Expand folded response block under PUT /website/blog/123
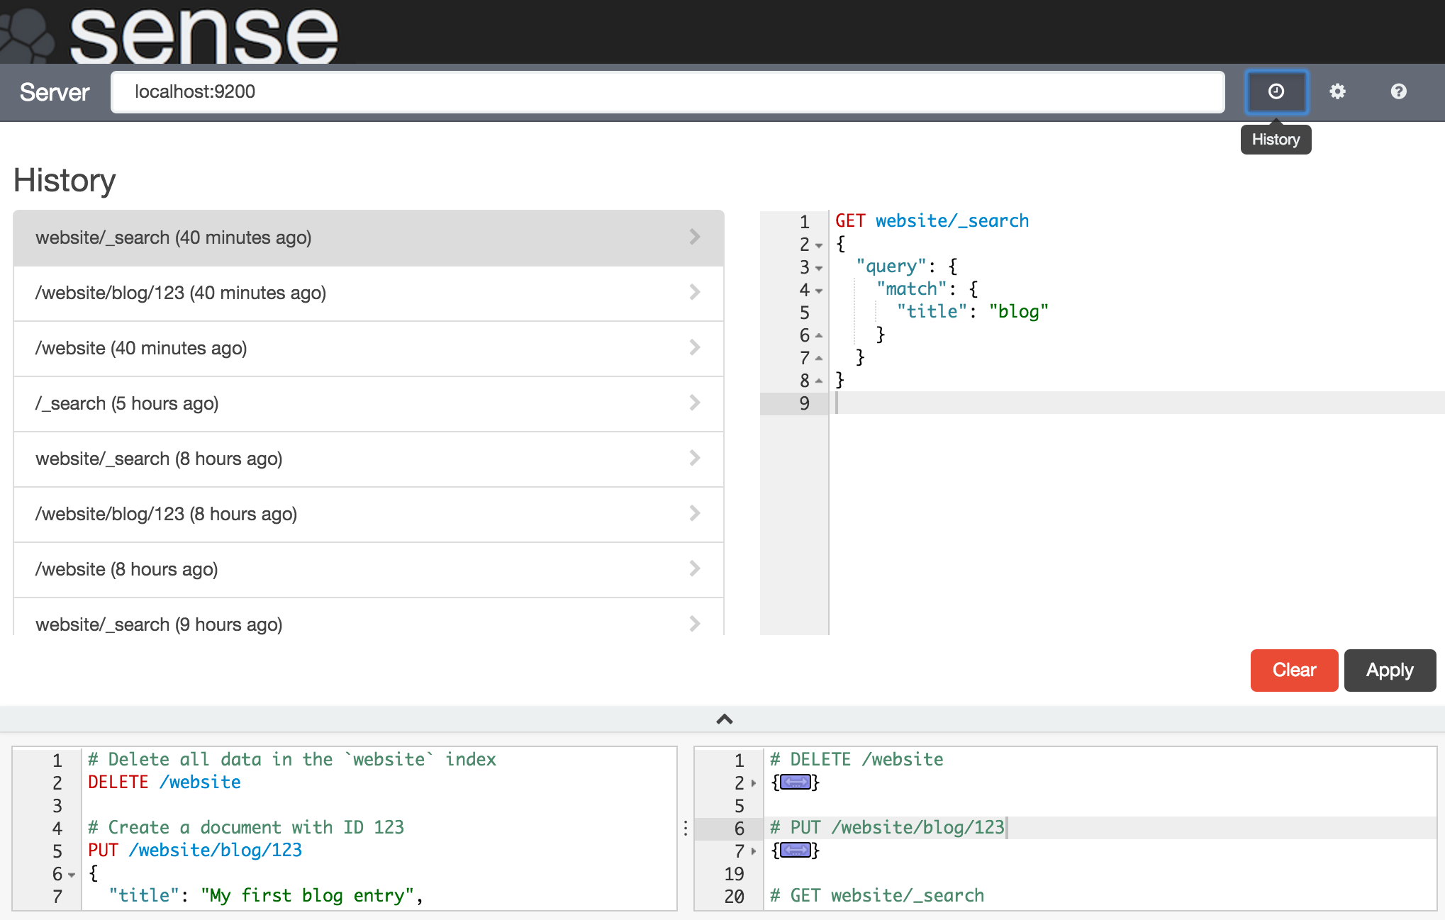Screen dimensions: 1445x920 (x=795, y=851)
